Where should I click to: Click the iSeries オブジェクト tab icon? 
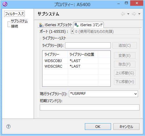click(42, 25)
